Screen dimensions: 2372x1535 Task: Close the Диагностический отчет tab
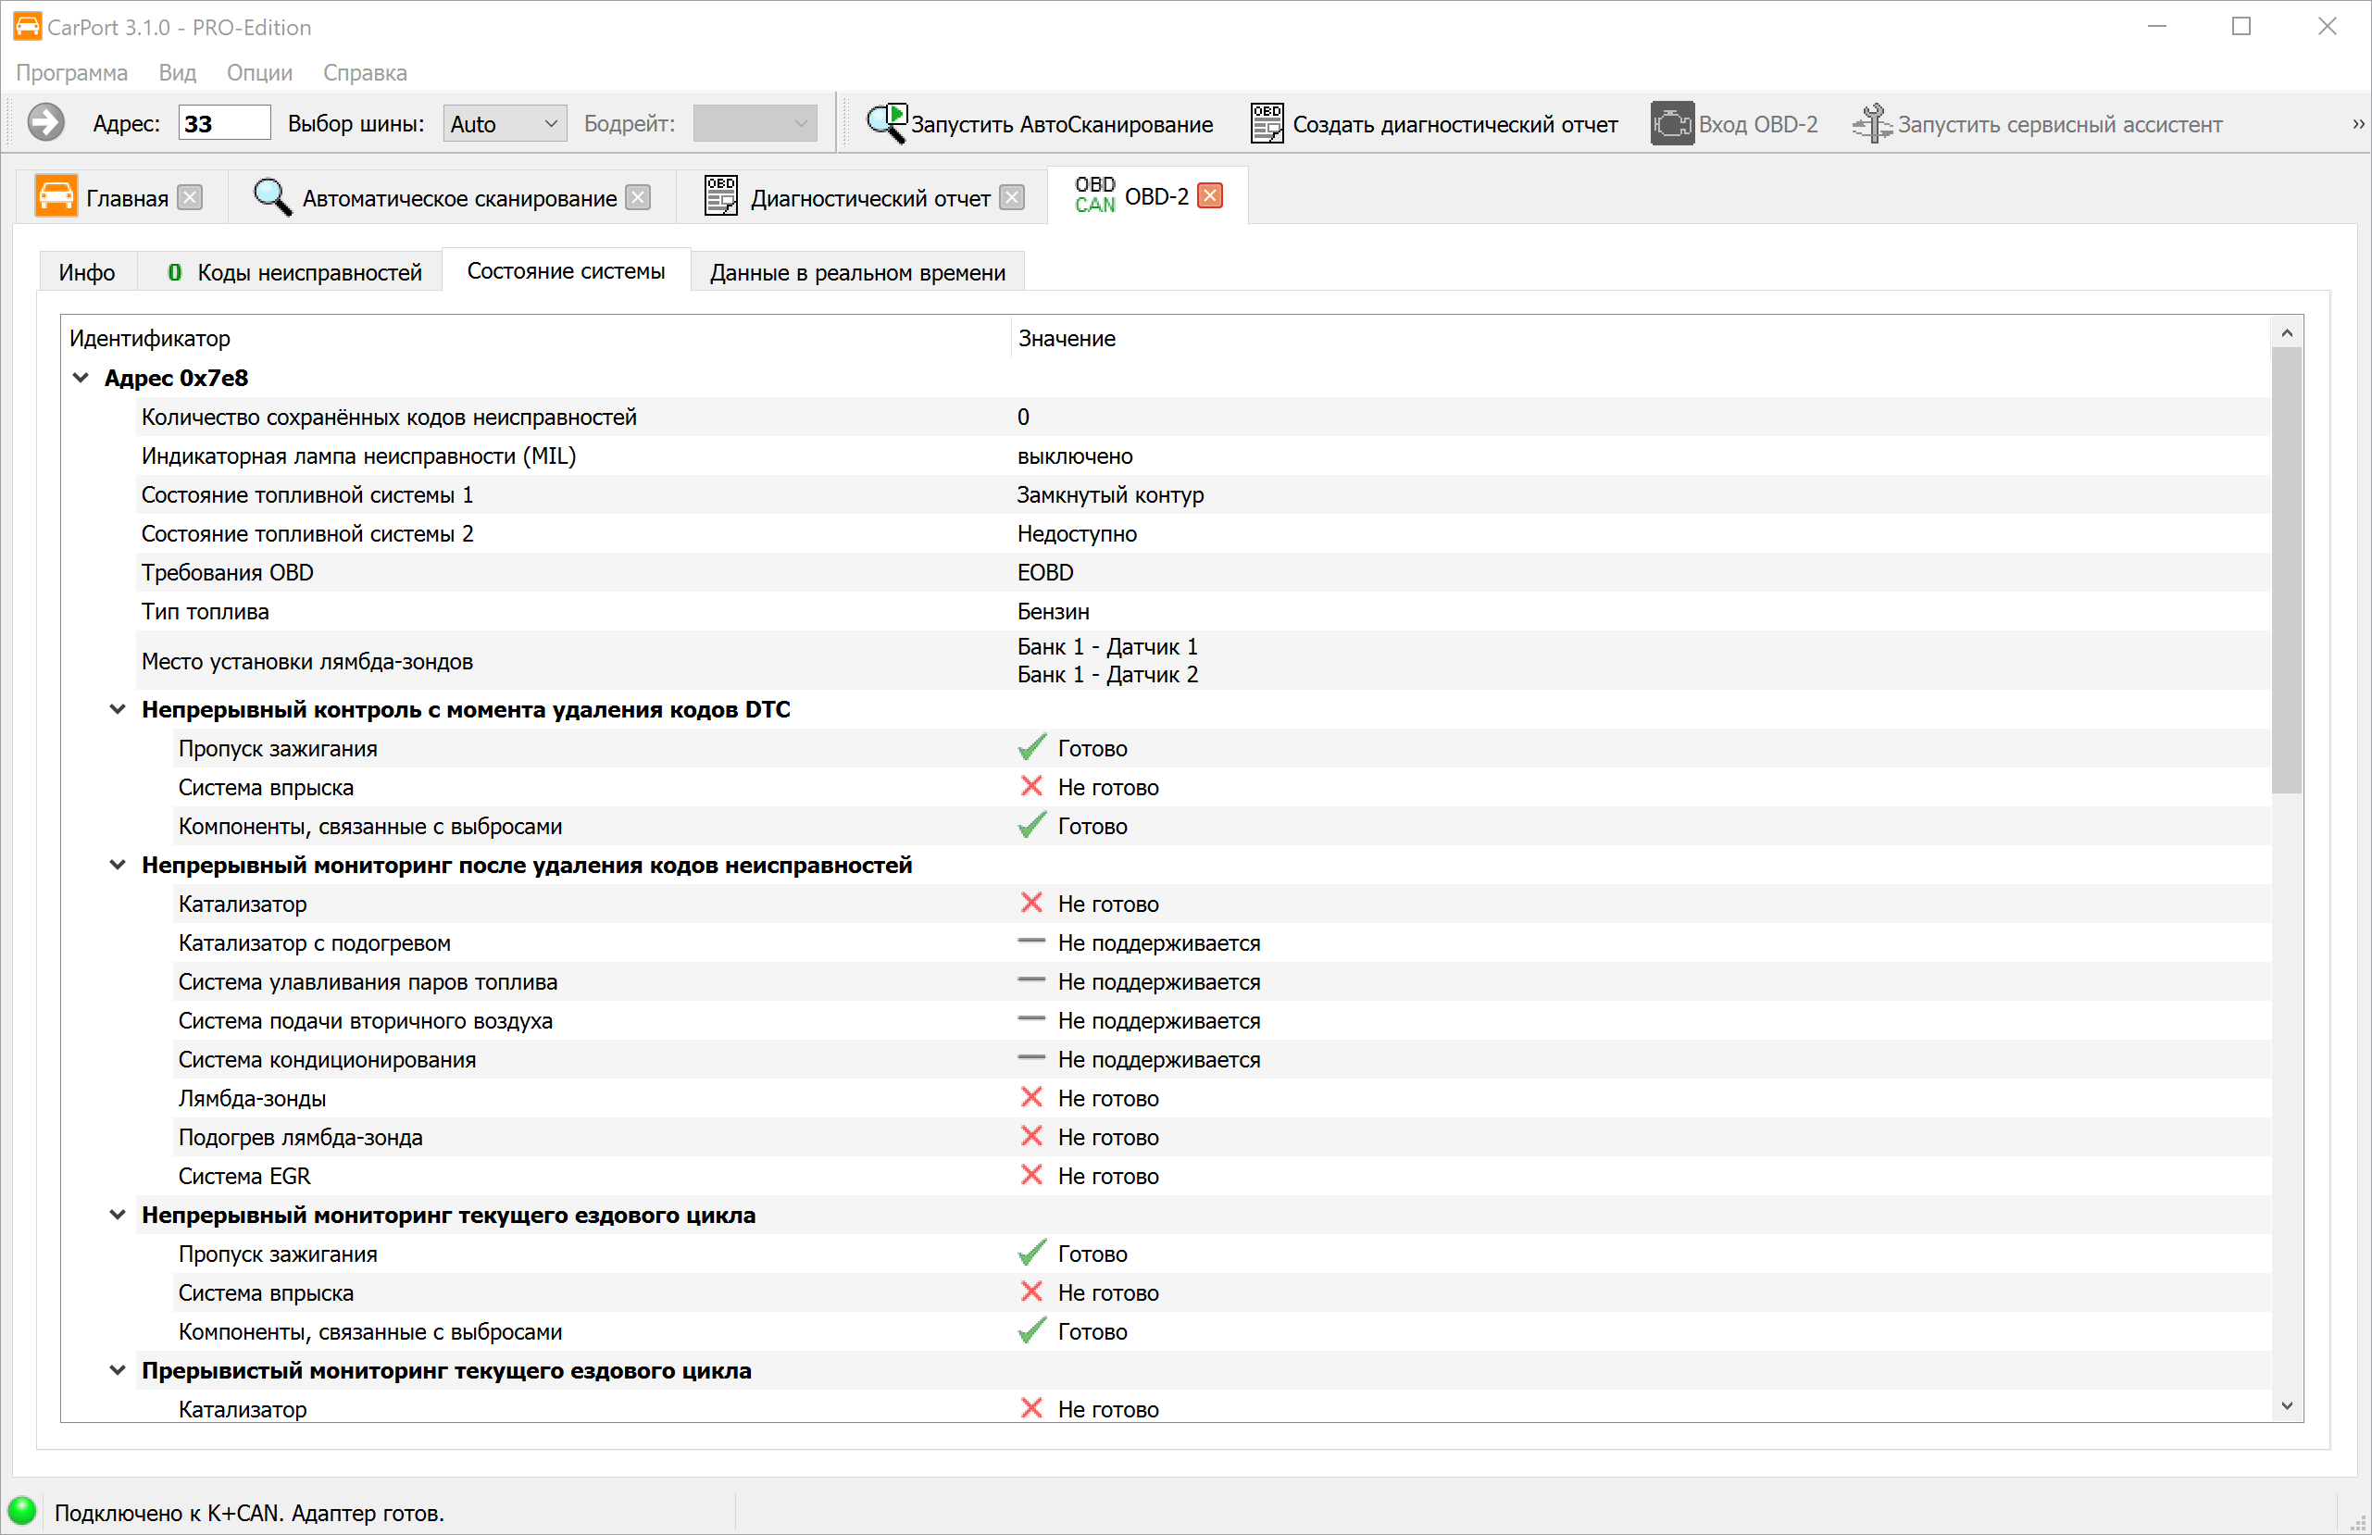1012,197
